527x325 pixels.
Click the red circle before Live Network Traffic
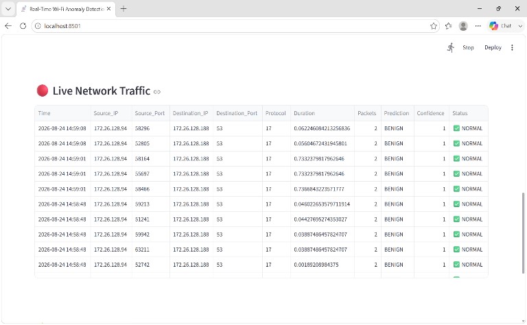point(43,91)
